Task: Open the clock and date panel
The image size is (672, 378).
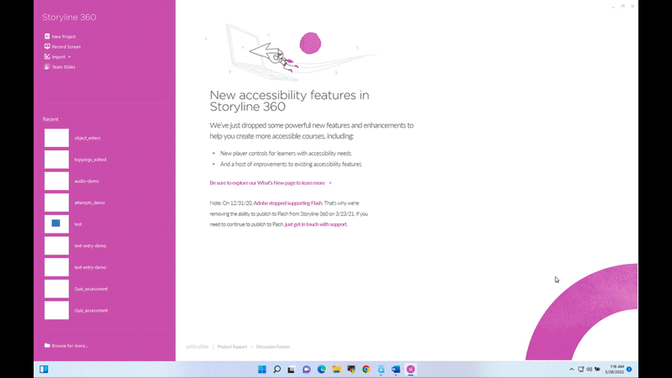Action: (615, 369)
